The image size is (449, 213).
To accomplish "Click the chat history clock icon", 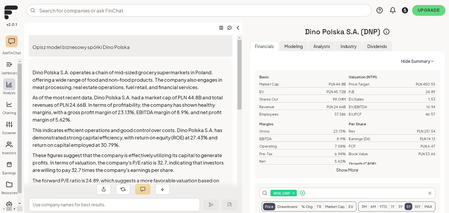I will point(230,28).
